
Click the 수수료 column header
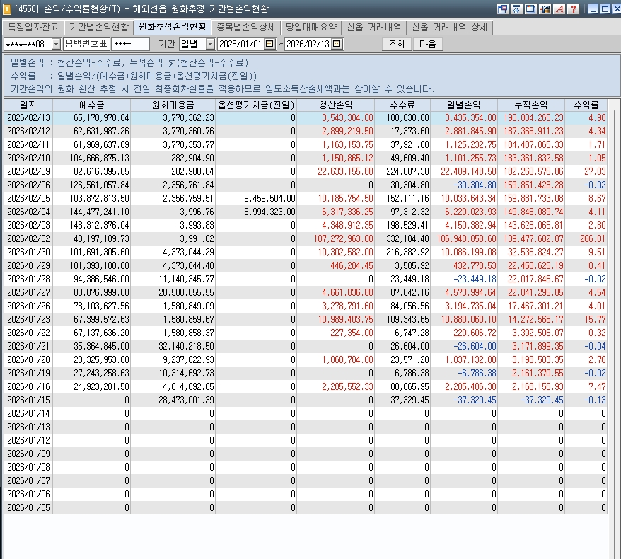(x=402, y=105)
